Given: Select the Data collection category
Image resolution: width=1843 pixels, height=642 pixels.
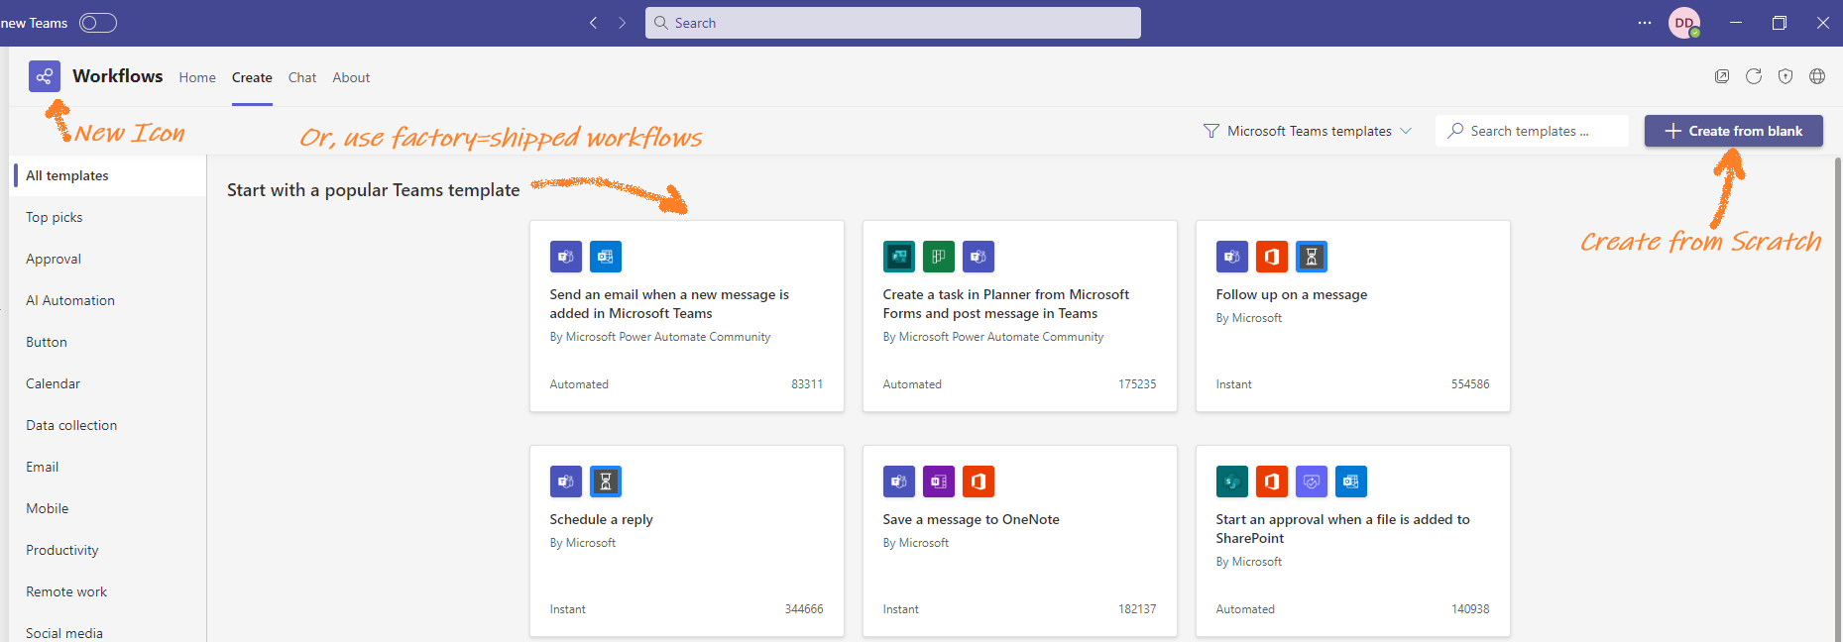Looking at the screenshot, I should 108,425.
